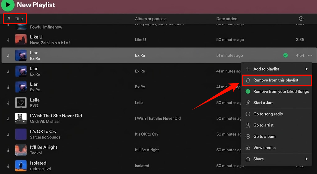Click the View credits icon

(x=248, y=148)
